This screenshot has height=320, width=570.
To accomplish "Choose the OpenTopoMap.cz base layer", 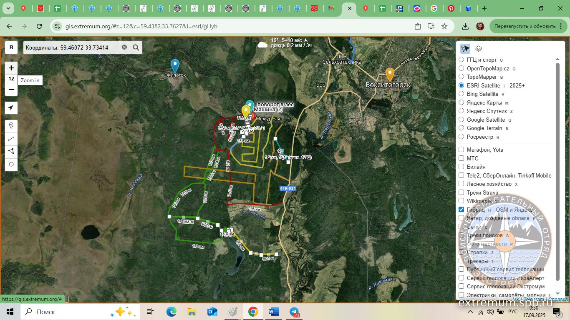I will tap(462, 68).
